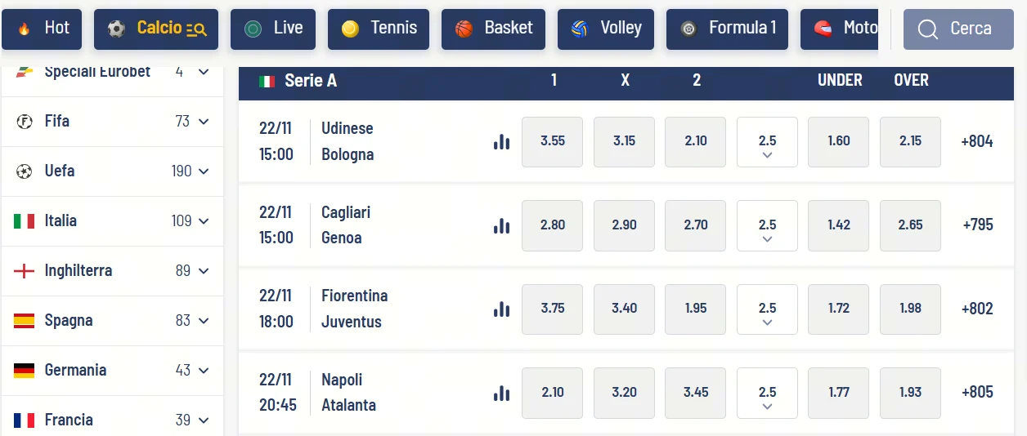
Task: Click +804 more markets for Udinese-Bologna
Action: (x=977, y=141)
